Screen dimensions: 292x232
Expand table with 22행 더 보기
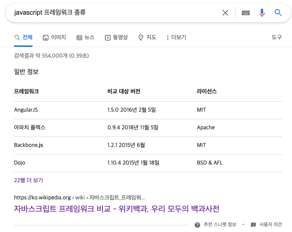(28, 180)
